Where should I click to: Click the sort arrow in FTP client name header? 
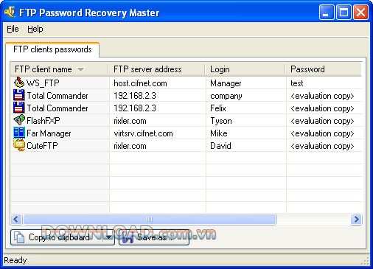click(x=80, y=69)
